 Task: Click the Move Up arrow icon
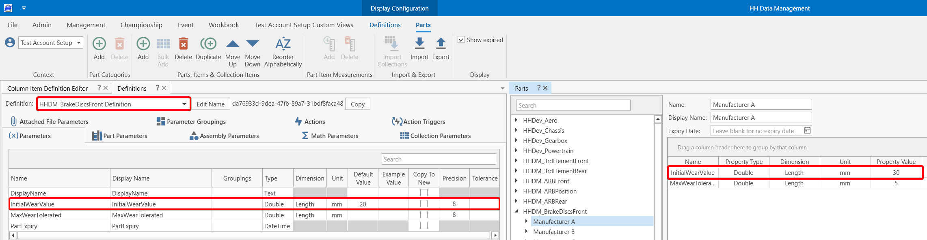tap(232, 44)
